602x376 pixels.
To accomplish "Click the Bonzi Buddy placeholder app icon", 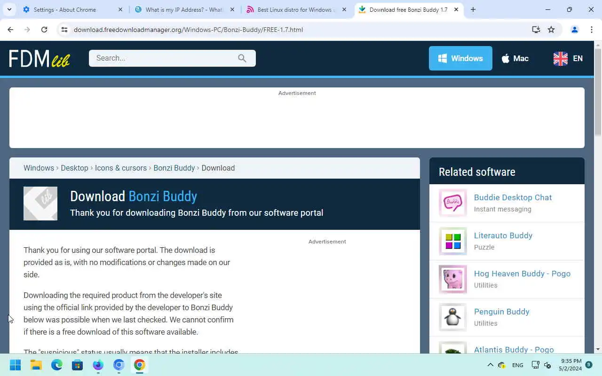I will (x=40, y=204).
